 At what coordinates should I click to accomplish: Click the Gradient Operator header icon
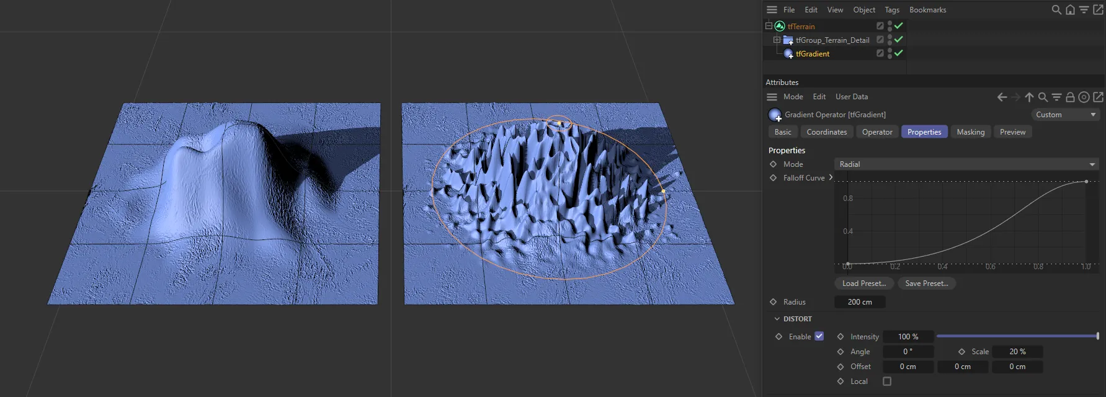[775, 115]
